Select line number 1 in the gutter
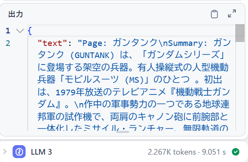The height and width of the screenshot is (162, 248). (x=8, y=31)
